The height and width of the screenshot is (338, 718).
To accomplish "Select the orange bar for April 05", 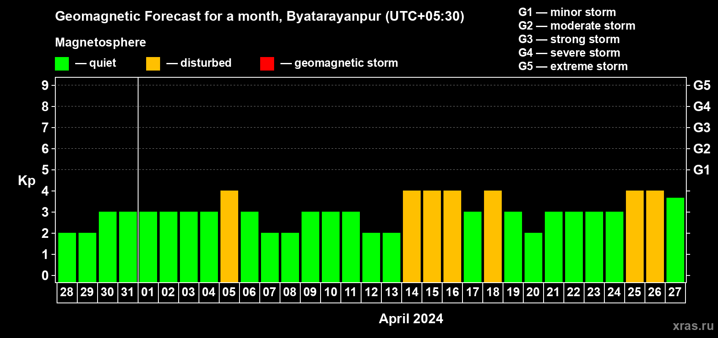I will 229,236.
